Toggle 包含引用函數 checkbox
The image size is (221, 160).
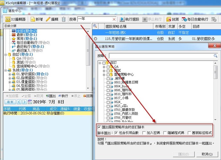[116, 133]
